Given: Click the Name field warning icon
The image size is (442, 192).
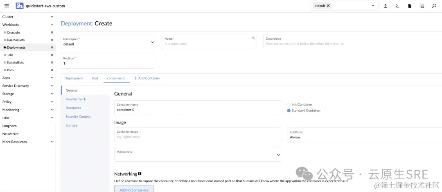Looking at the screenshot, I should coord(253,38).
